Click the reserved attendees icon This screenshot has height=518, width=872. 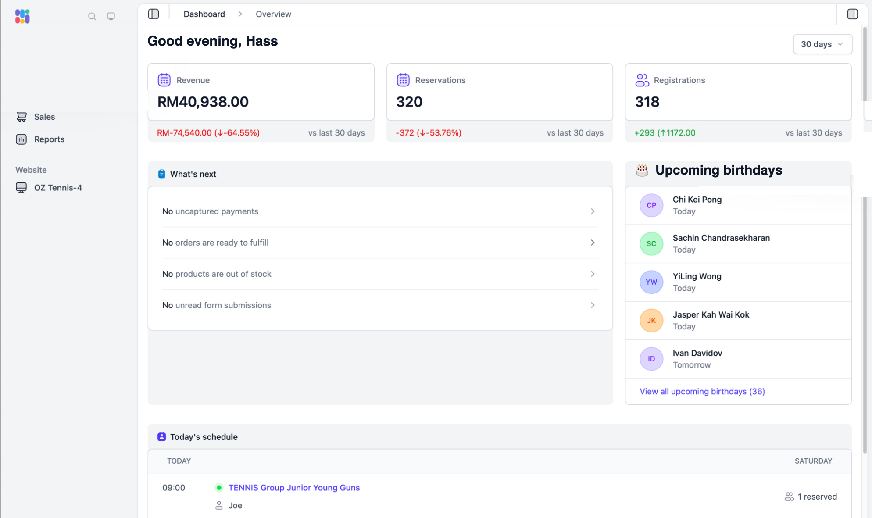coord(789,497)
